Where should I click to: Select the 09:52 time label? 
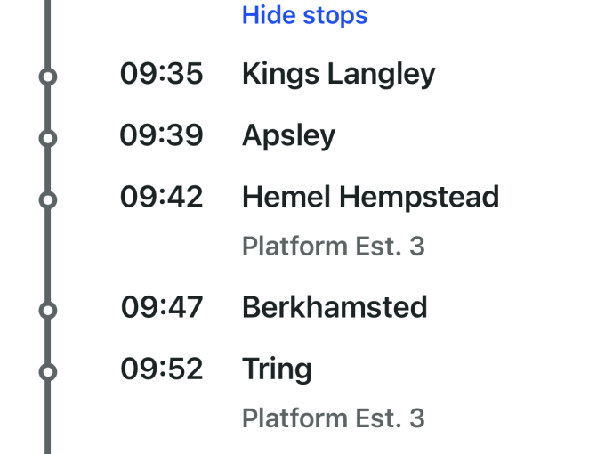coord(162,369)
